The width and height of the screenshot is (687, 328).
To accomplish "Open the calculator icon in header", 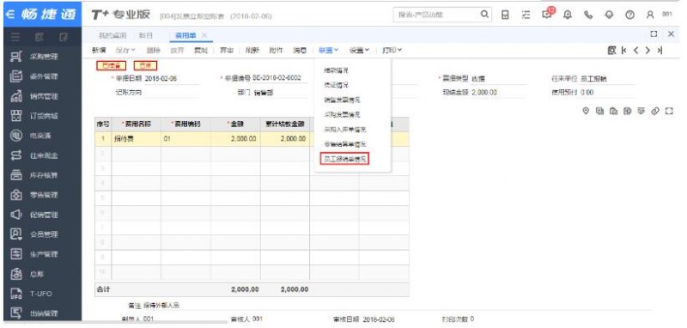I will (x=505, y=15).
